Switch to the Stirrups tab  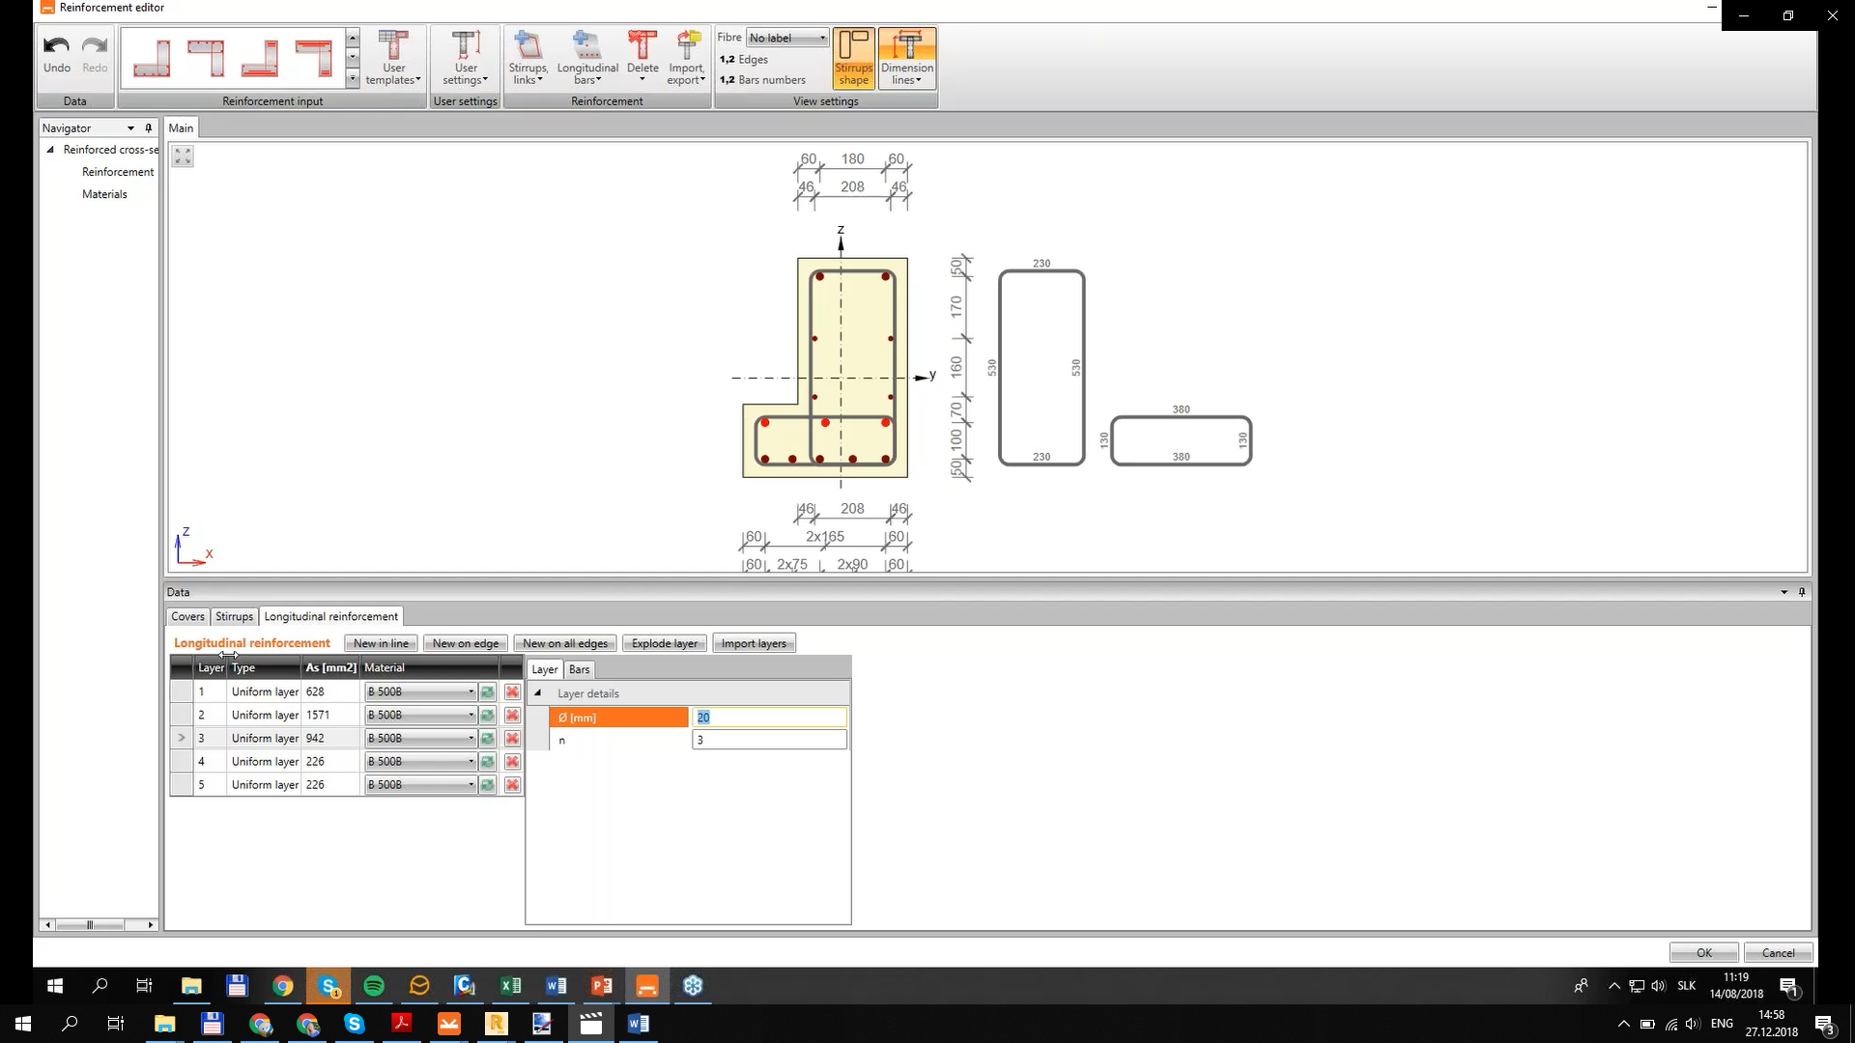click(x=233, y=616)
